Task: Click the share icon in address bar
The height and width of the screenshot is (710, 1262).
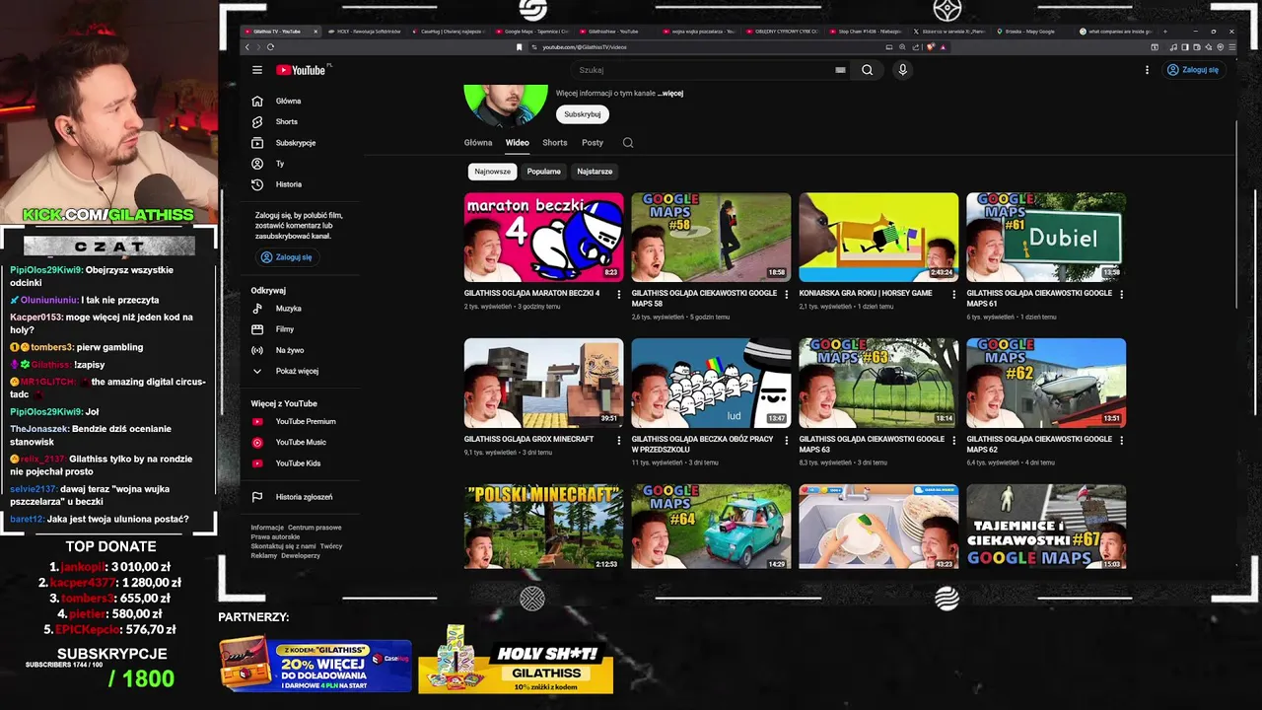Action: [x=916, y=46]
